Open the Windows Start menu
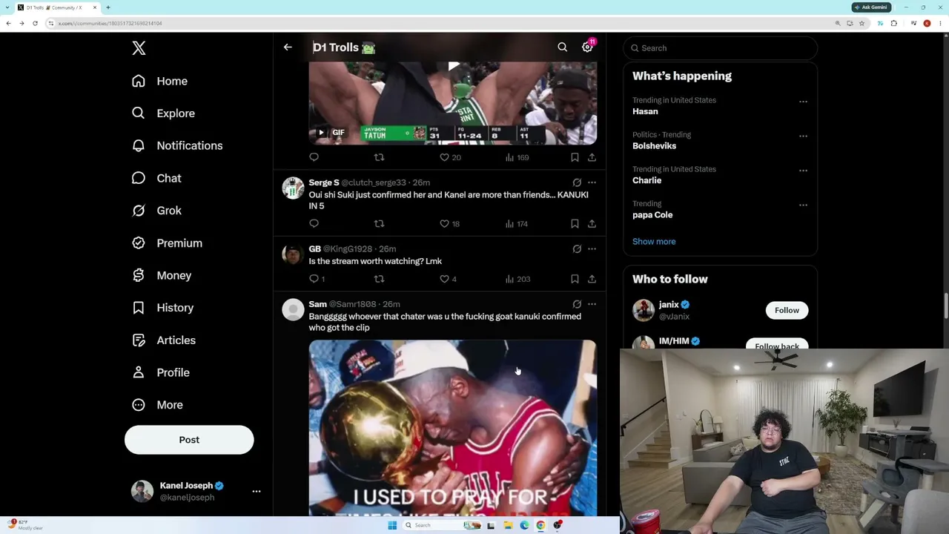Viewport: 949px width, 534px height. 392,525
